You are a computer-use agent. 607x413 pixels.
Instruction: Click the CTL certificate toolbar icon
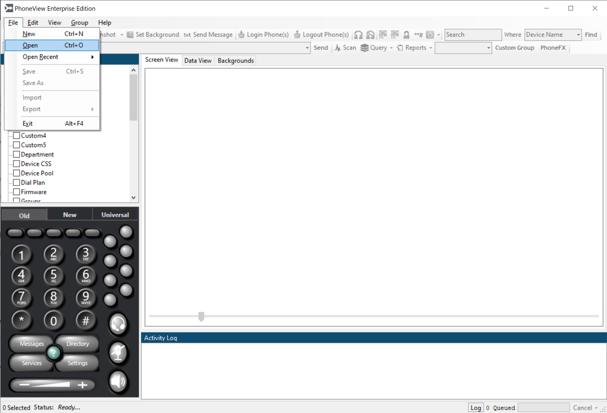395,35
